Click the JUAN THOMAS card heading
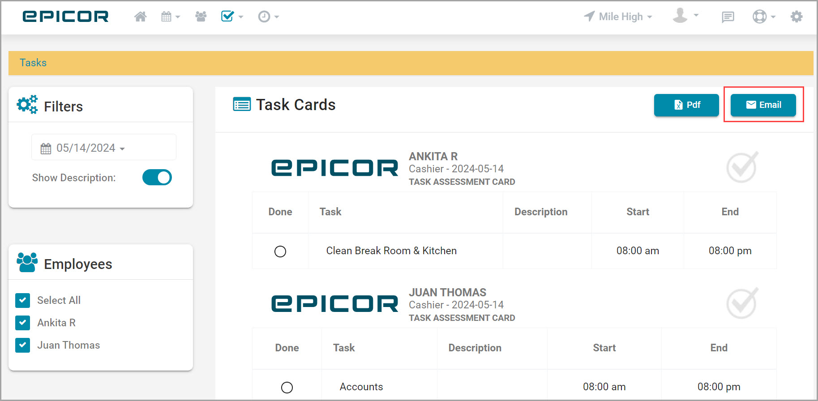Screen dimensions: 818x401 pos(447,292)
